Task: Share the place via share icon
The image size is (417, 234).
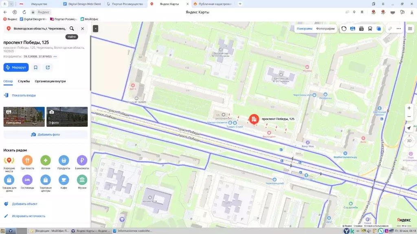Action: [48, 67]
